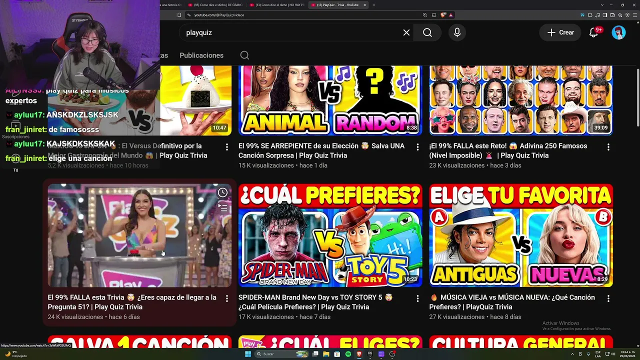Play the SPIDER-MAN vs TOY STORY 5 thumbnail
This screenshot has width=640, height=360.
330,235
